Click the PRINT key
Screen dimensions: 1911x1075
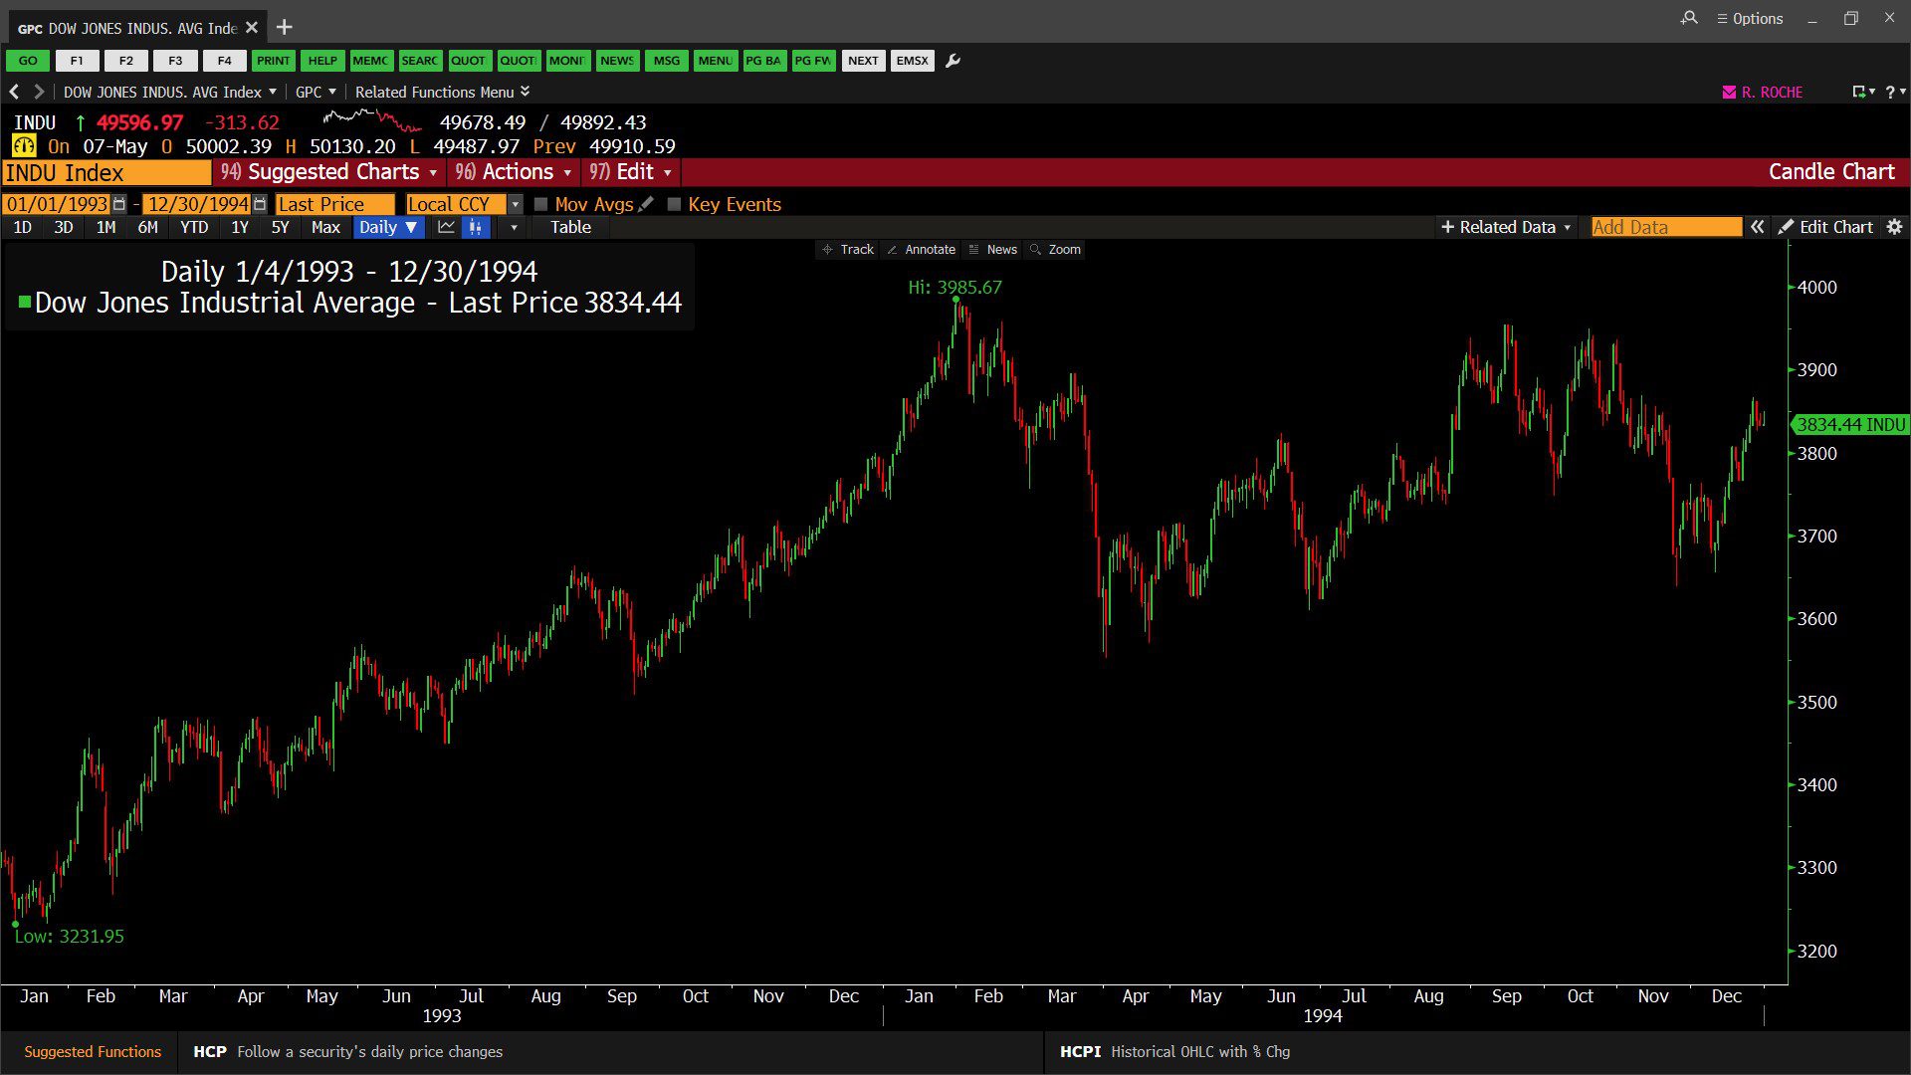[273, 61]
